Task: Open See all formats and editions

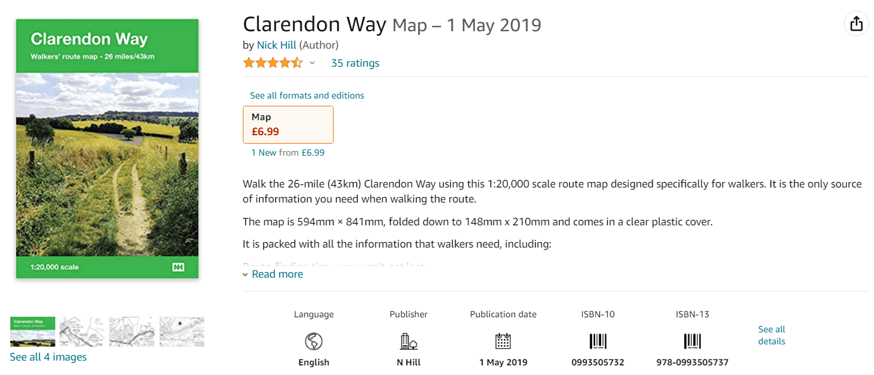Action: point(307,96)
